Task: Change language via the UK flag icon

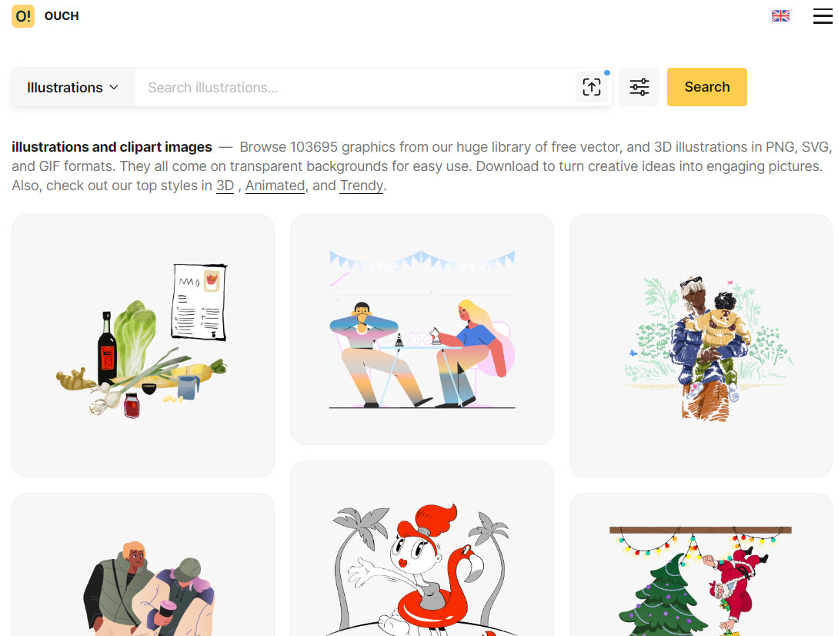Action: tap(780, 16)
